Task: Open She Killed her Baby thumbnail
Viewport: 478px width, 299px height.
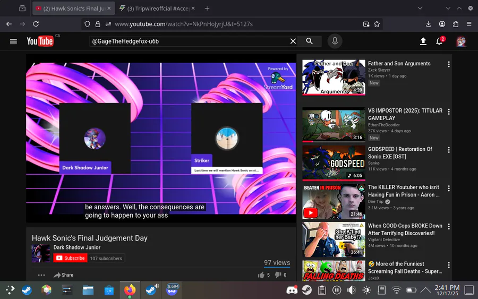Action: pyautogui.click(x=334, y=240)
